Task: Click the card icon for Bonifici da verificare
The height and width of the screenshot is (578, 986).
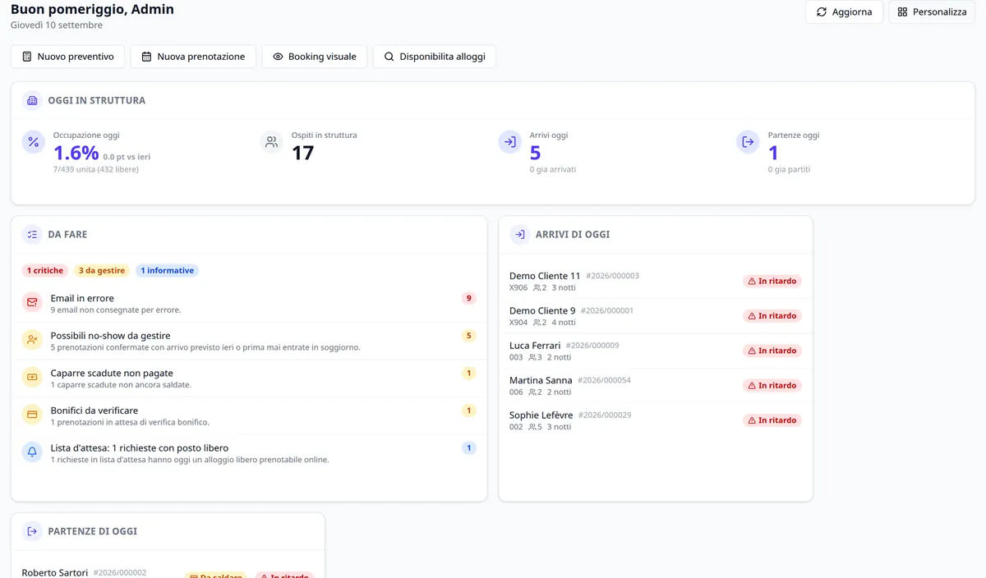Action: pyautogui.click(x=33, y=415)
